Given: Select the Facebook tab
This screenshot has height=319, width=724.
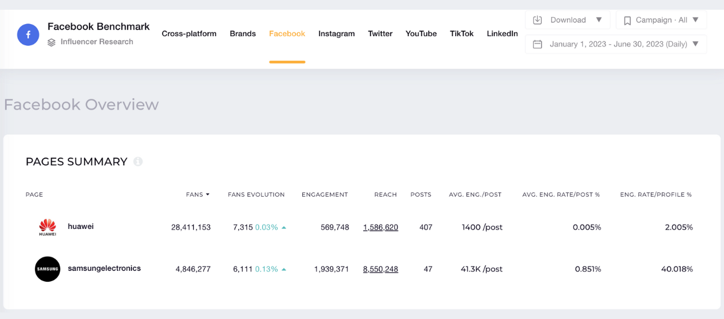Looking at the screenshot, I should [287, 34].
